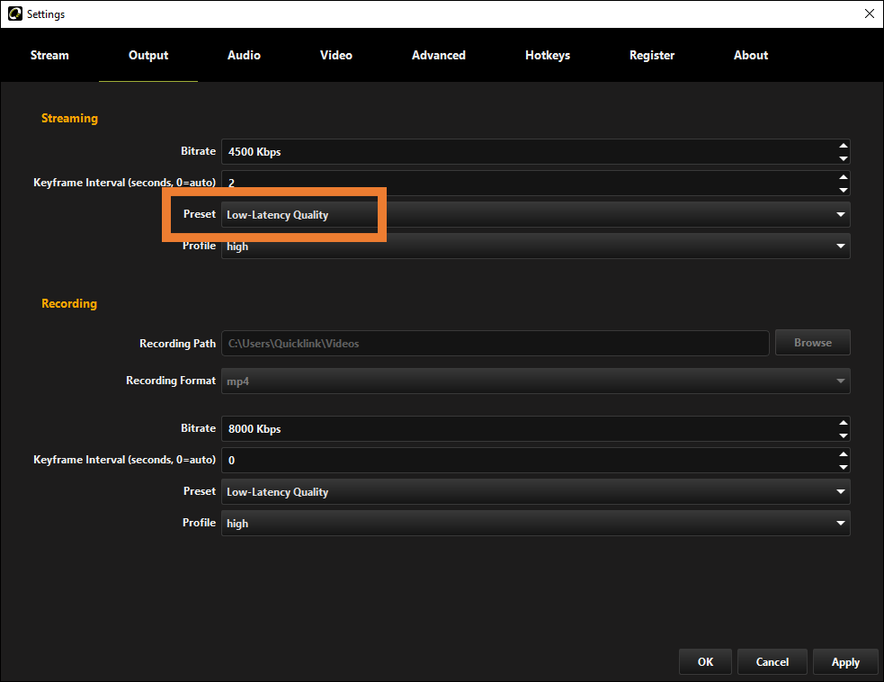
Task: Click the Recording section heading
Action: pos(69,303)
